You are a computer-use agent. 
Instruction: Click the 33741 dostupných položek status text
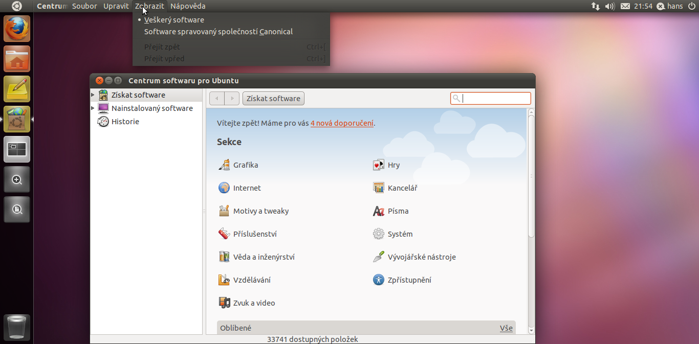[x=313, y=339]
